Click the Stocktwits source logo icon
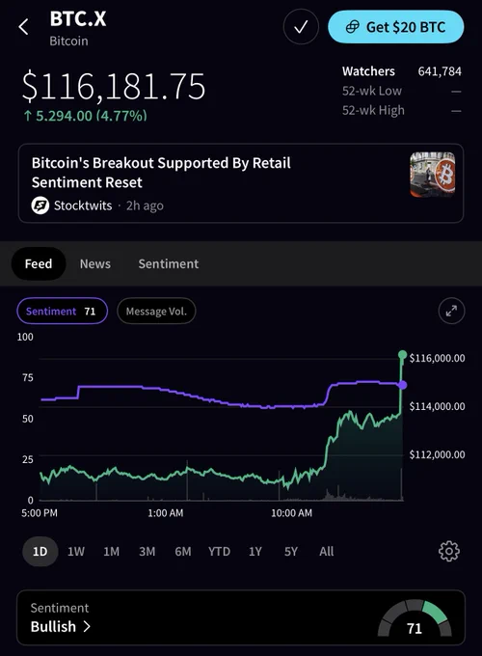The height and width of the screenshot is (656, 482). [40, 205]
